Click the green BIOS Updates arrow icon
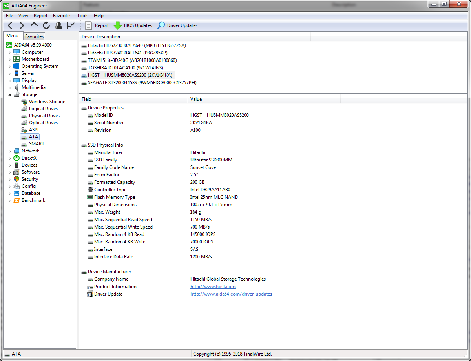 [118, 25]
